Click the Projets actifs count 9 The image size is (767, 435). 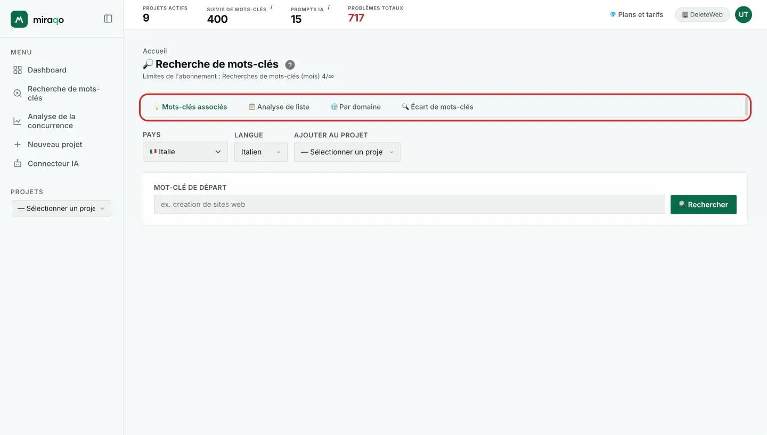coord(146,18)
